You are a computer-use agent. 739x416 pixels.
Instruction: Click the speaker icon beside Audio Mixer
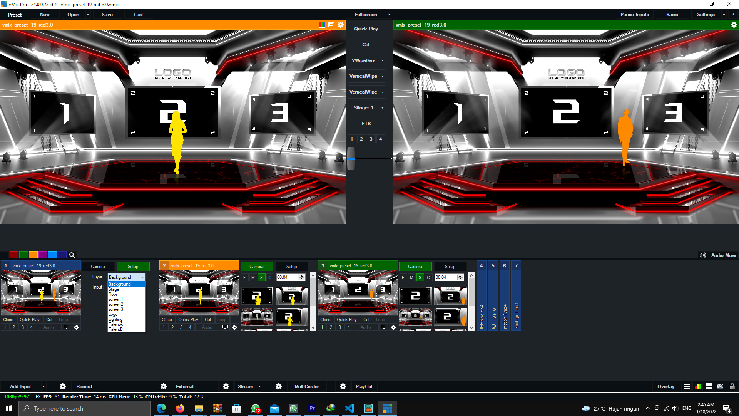click(702, 255)
